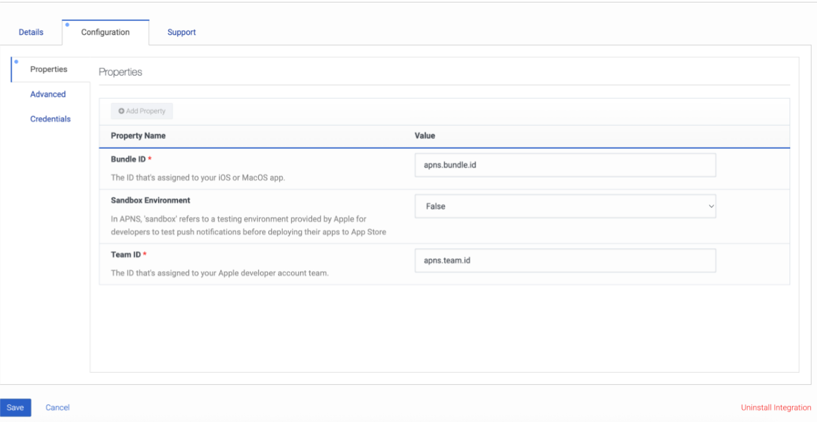817x422 pixels.
Task: Open the Advanced settings section
Action: point(48,95)
